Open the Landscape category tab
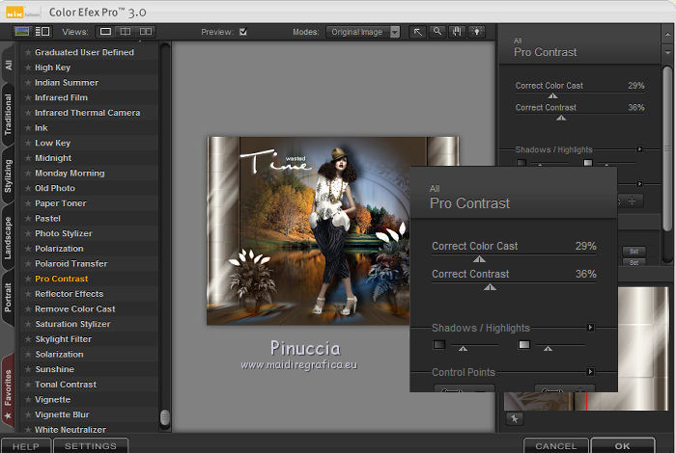Viewport: 676px width, 453px height. (x=8, y=237)
